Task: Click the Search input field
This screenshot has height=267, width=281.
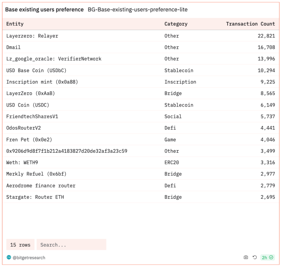Action: pyautogui.click(x=71, y=245)
